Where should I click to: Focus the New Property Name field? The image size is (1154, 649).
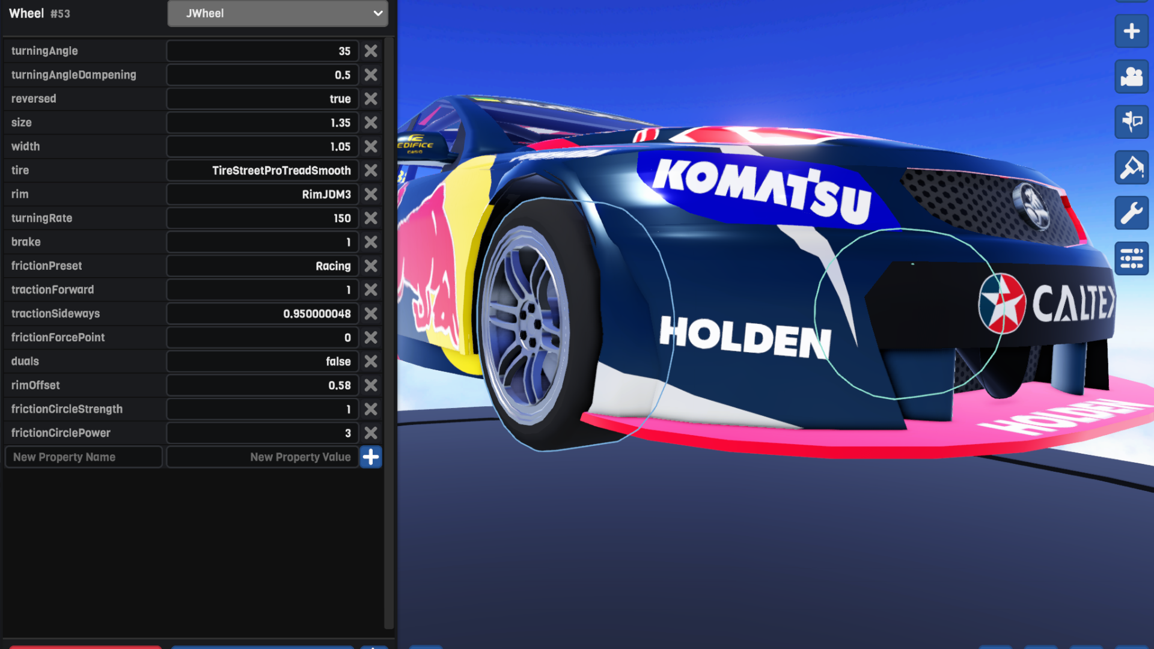[84, 457]
